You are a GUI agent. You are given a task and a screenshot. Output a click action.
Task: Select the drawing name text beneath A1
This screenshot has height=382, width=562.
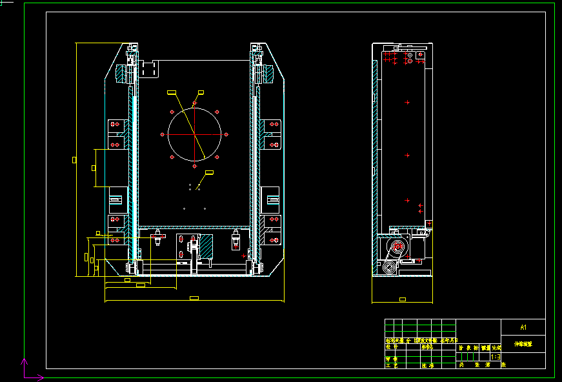point(523,344)
